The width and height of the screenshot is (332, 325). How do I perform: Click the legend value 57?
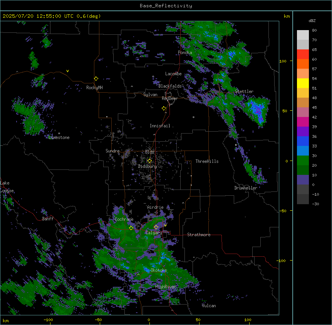[314, 69]
